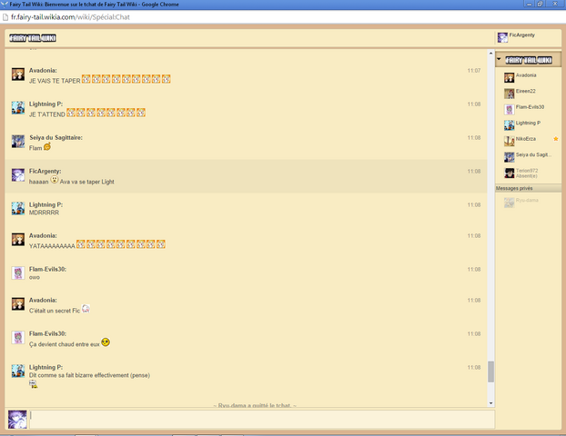Click the username 'FicArgenty:' in chat
566x436 pixels.
pos(45,171)
